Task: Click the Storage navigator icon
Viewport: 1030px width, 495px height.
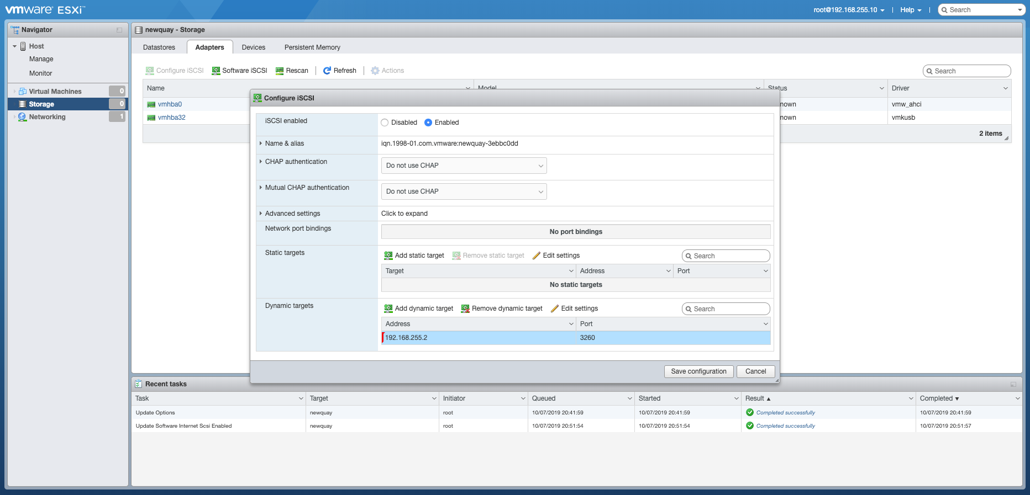Action: [23, 104]
